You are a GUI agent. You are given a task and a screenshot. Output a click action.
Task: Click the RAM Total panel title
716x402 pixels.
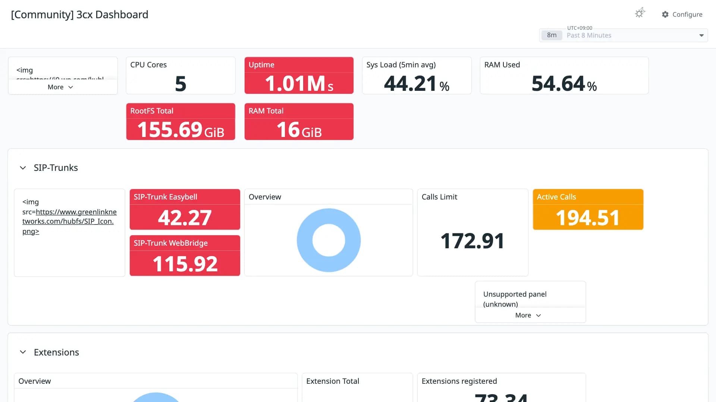266,111
